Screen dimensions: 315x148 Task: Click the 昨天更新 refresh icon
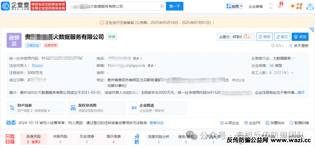(x=291, y=46)
